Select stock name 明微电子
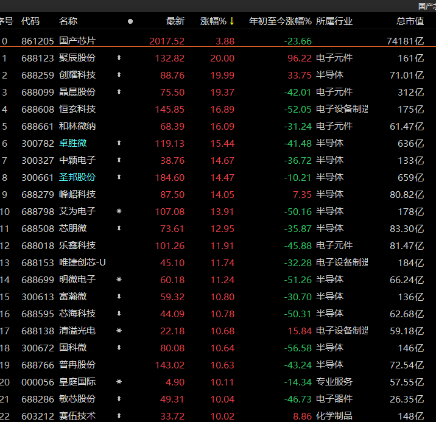This screenshot has width=436, height=422. pos(77,280)
